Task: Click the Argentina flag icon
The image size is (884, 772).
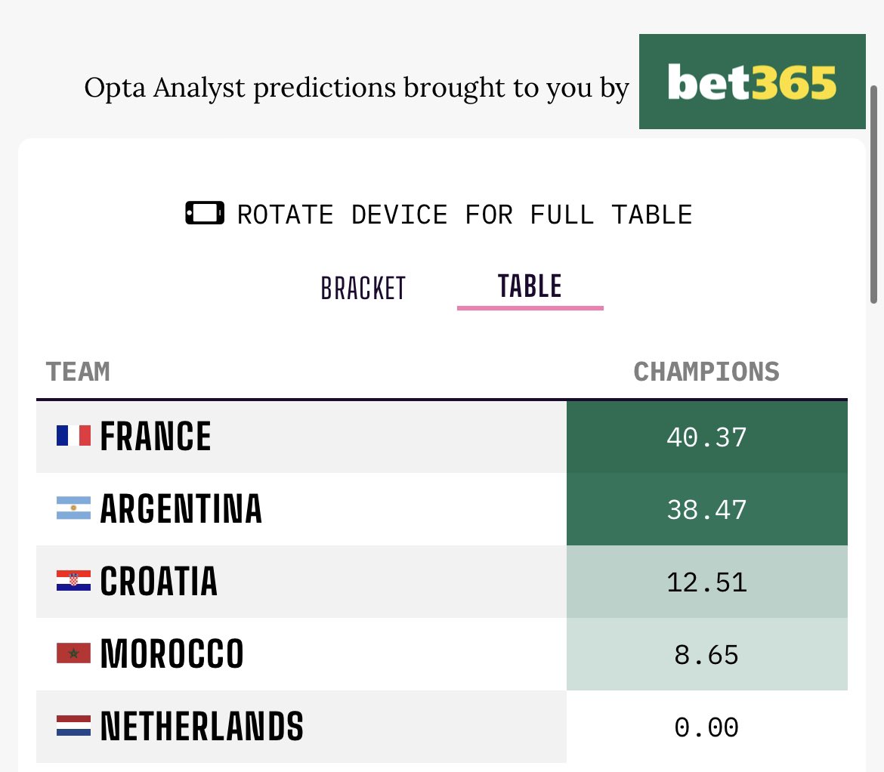Action: click(x=73, y=508)
